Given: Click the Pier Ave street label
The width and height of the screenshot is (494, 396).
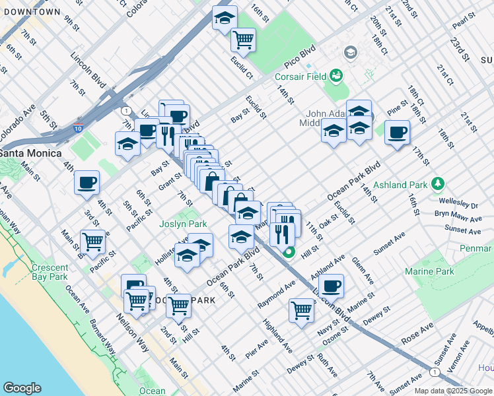Looking at the screenshot, I should click(257, 348).
